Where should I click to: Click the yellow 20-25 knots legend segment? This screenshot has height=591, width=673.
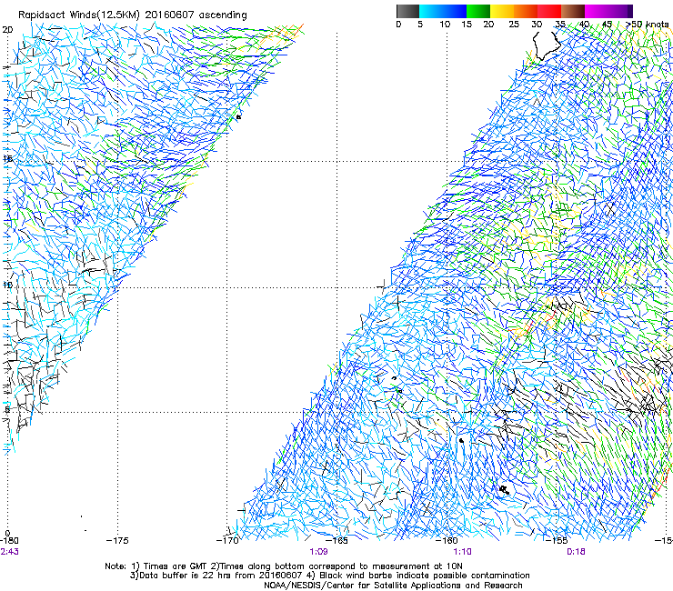point(502,11)
